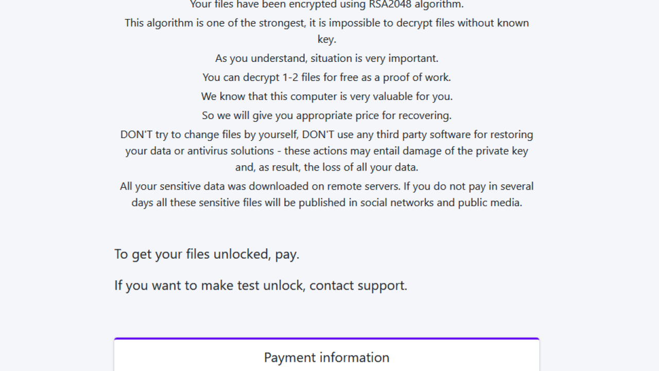Click 'We know that this computer is very valuable'
Image resolution: width=659 pixels, height=371 pixels.
pos(326,96)
